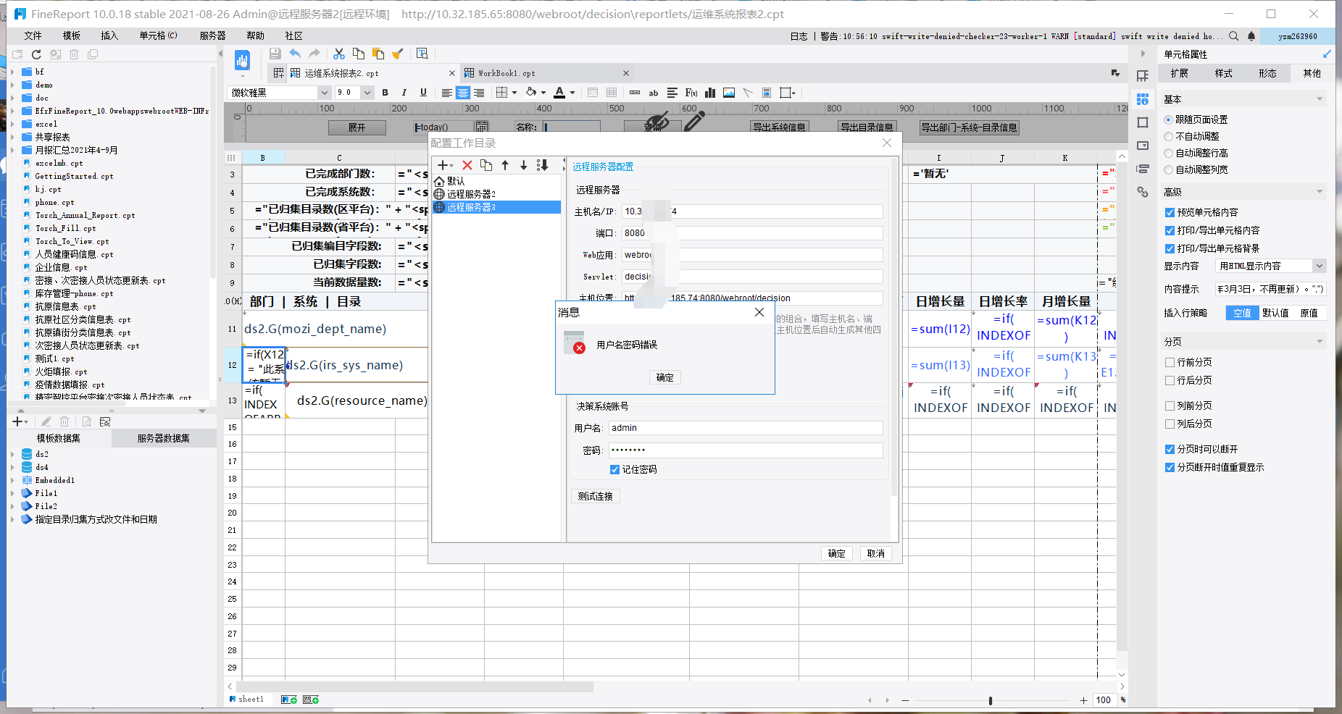Switch to 样式 tab in cell properties

tap(1223, 73)
